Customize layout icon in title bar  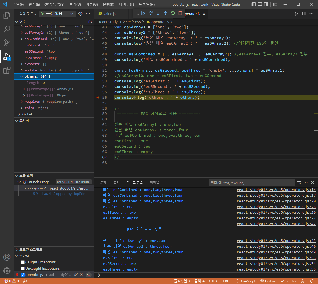click(275, 4)
